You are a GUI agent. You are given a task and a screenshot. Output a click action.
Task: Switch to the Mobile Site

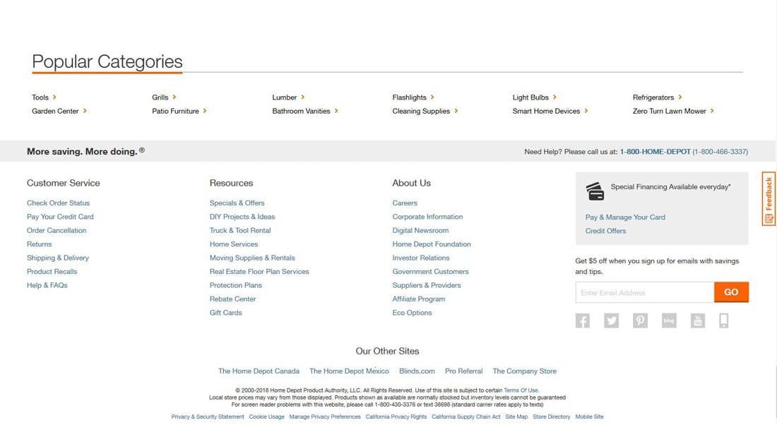589,417
